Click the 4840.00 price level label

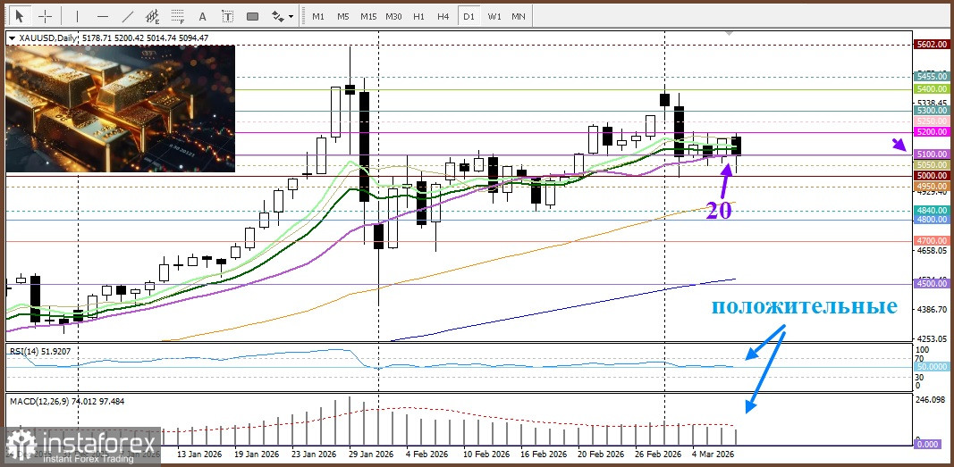tap(933, 210)
